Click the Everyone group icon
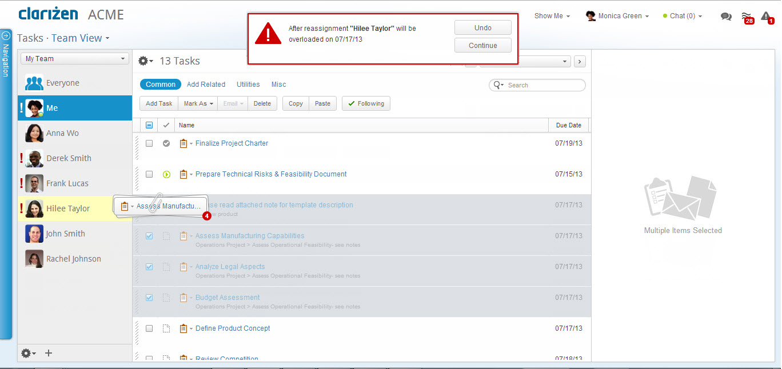The width and height of the screenshot is (782, 369). pyautogui.click(x=34, y=83)
